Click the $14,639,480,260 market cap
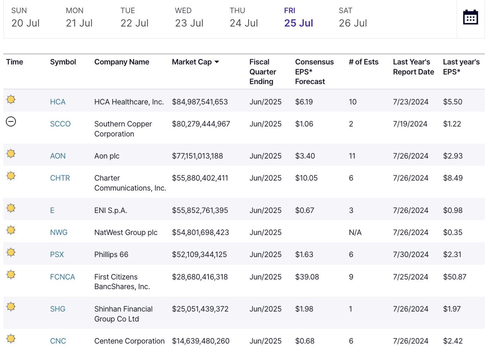This screenshot has height=357, width=488. (x=201, y=341)
